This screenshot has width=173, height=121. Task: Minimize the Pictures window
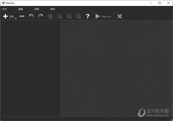pyautogui.click(x=151, y=3)
